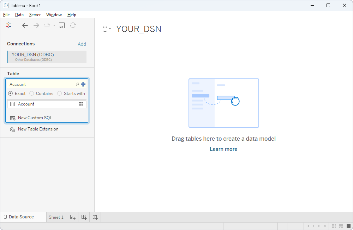Open the data source dropdown beside the database icon
The height and width of the screenshot is (230, 353).
pyautogui.click(x=110, y=28)
